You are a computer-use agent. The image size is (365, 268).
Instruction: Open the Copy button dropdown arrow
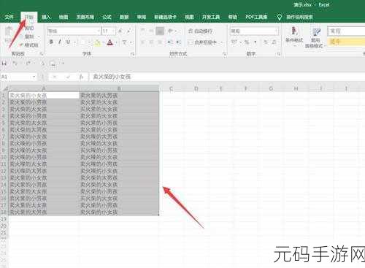point(39,37)
